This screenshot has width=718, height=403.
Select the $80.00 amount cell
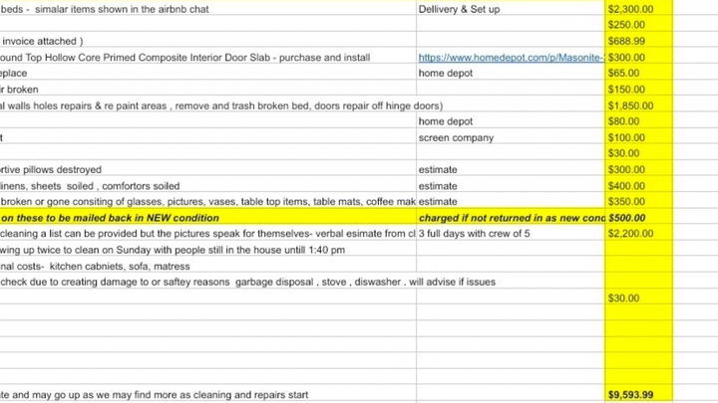(x=638, y=121)
